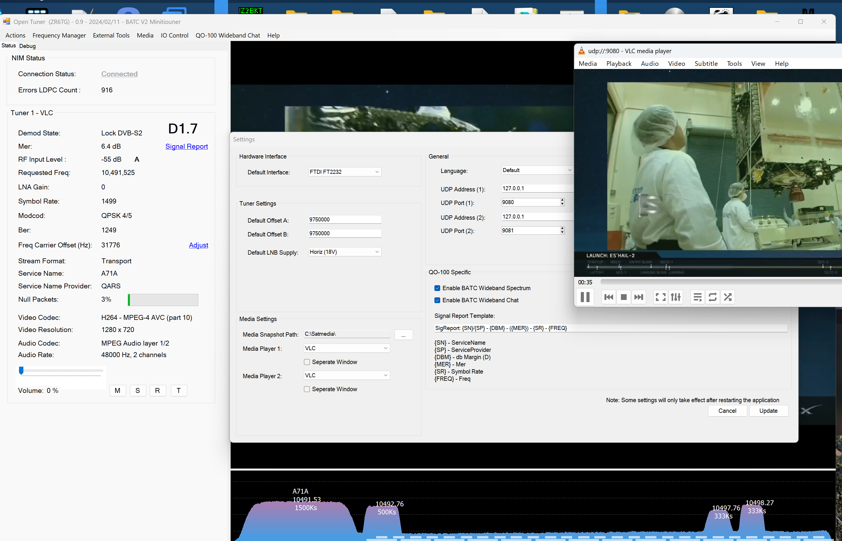The height and width of the screenshot is (541, 842).
Task: Toggle VLC playlist view
Action: [x=697, y=297]
